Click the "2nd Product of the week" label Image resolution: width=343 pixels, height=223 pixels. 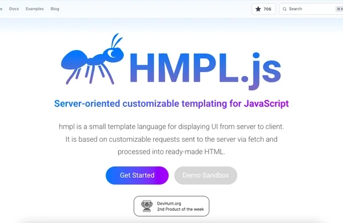pyautogui.click(x=180, y=209)
